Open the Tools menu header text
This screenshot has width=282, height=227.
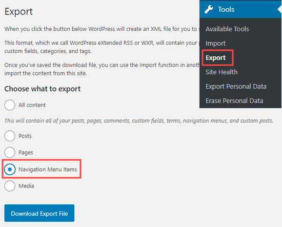(226, 9)
